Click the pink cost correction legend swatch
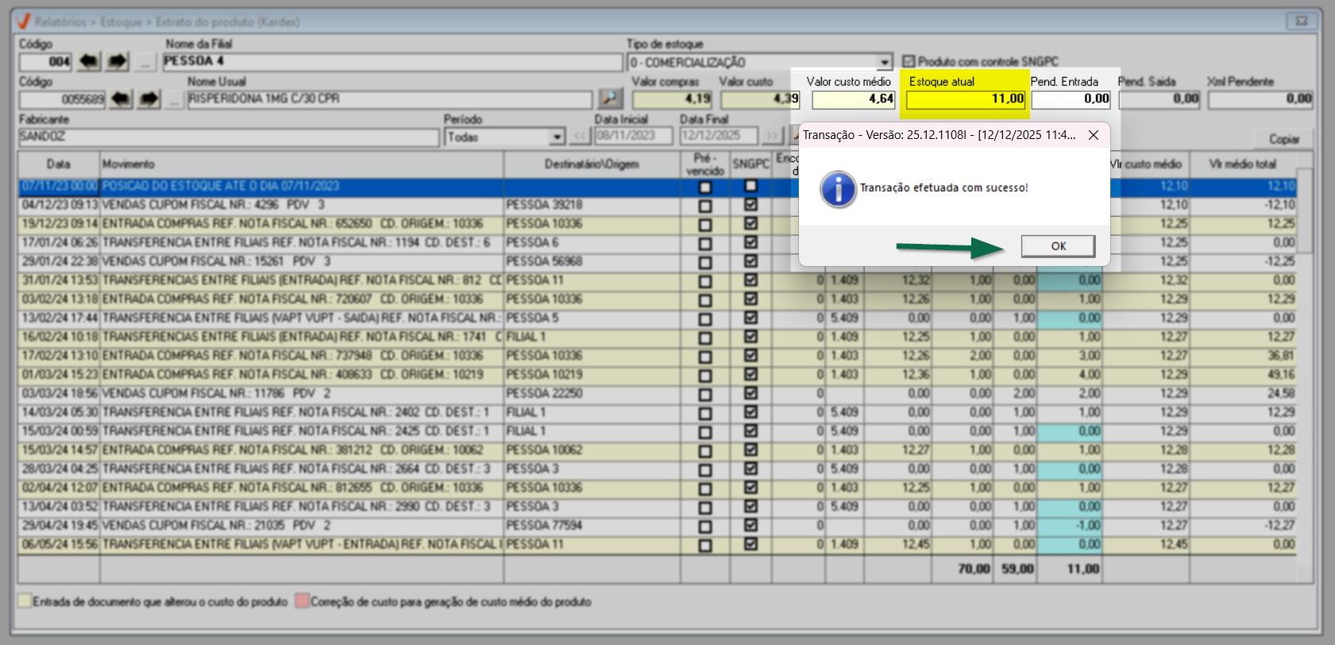Screen dimensions: 1335x645 point(302,601)
